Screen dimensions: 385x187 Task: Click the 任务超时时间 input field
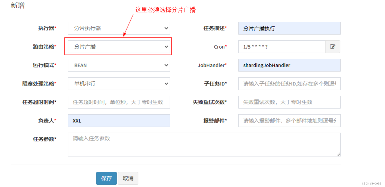click(x=119, y=102)
